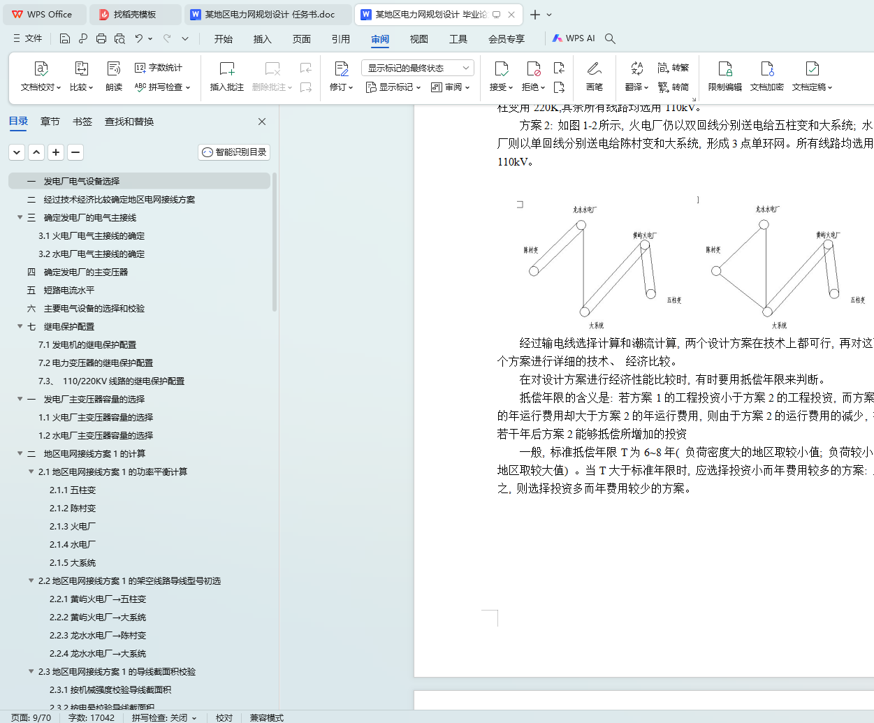The height and width of the screenshot is (723, 874).
Task: Collapse the 三 确定发电厂的电气主接线 section
Action: pos(20,217)
